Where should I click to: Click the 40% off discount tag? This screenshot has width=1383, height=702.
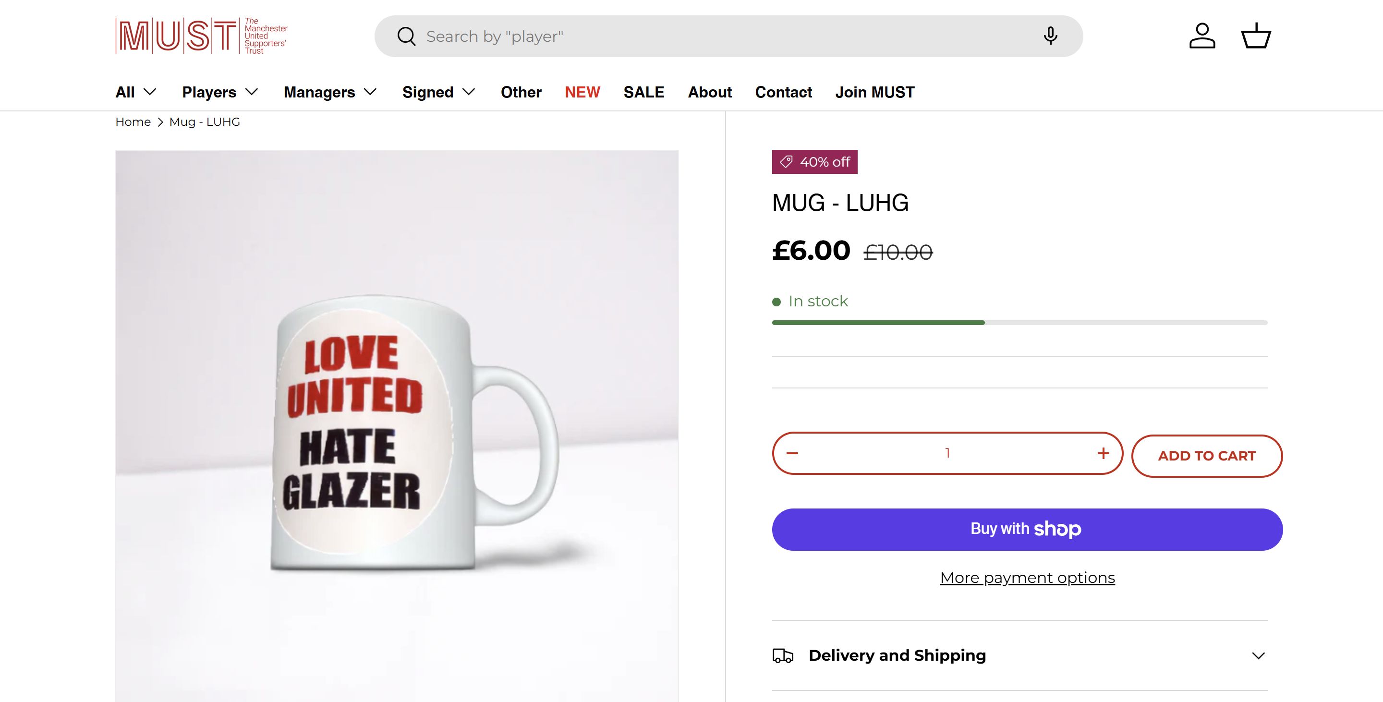coord(814,162)
